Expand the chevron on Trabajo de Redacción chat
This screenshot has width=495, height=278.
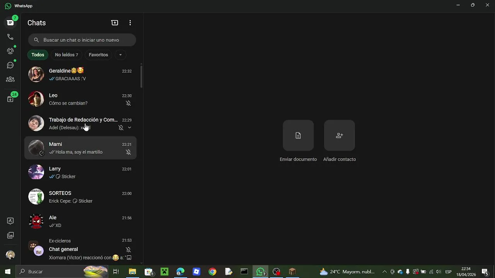click(130, 128)
